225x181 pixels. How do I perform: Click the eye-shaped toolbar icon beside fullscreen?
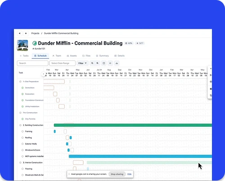[x=110, y=63]
